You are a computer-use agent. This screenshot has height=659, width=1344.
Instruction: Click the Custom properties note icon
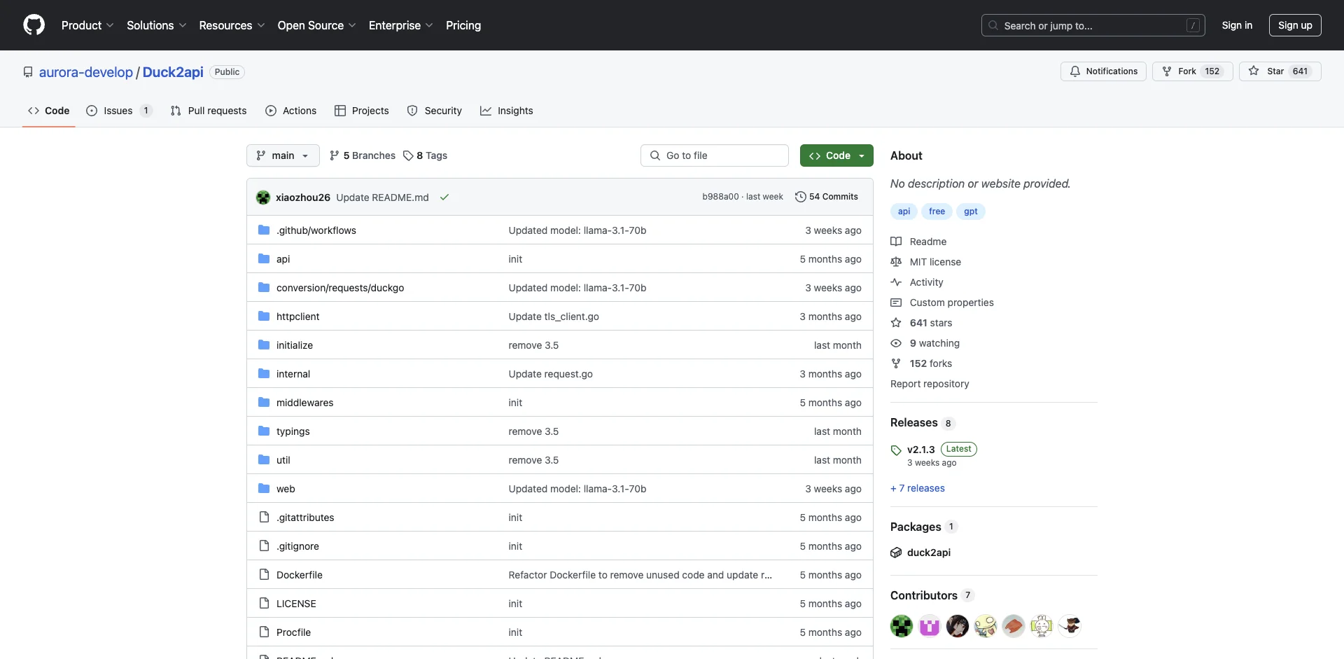pyautogui.click(x=896, y=303)
